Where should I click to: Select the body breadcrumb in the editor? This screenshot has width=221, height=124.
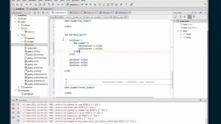(58, 17)
